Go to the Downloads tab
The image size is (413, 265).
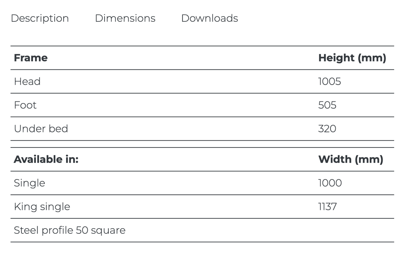pos(209,18)
